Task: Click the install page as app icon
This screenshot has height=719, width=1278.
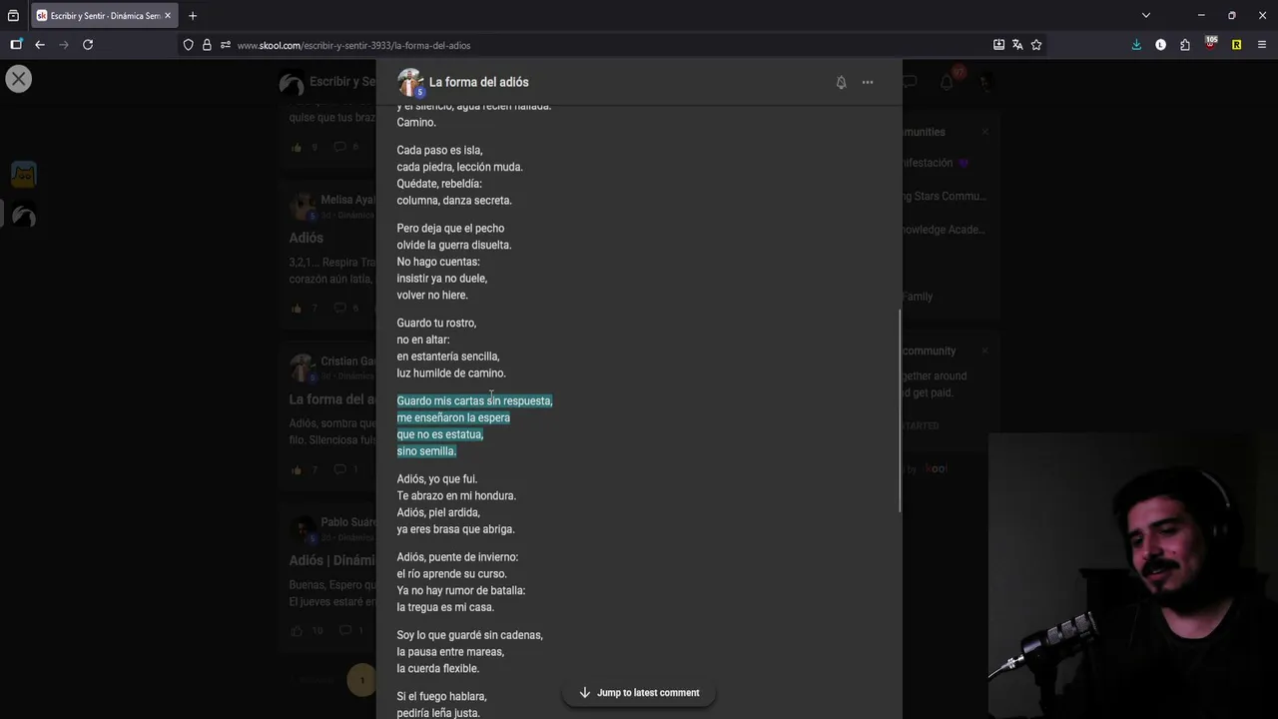Action: pos(998,45)
